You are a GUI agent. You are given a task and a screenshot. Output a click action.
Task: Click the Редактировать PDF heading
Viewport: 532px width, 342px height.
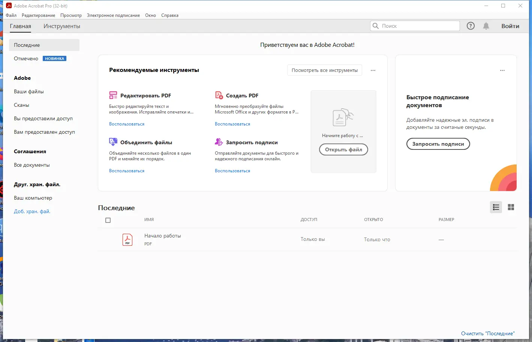pyautogui.click(x=145, y=96)
